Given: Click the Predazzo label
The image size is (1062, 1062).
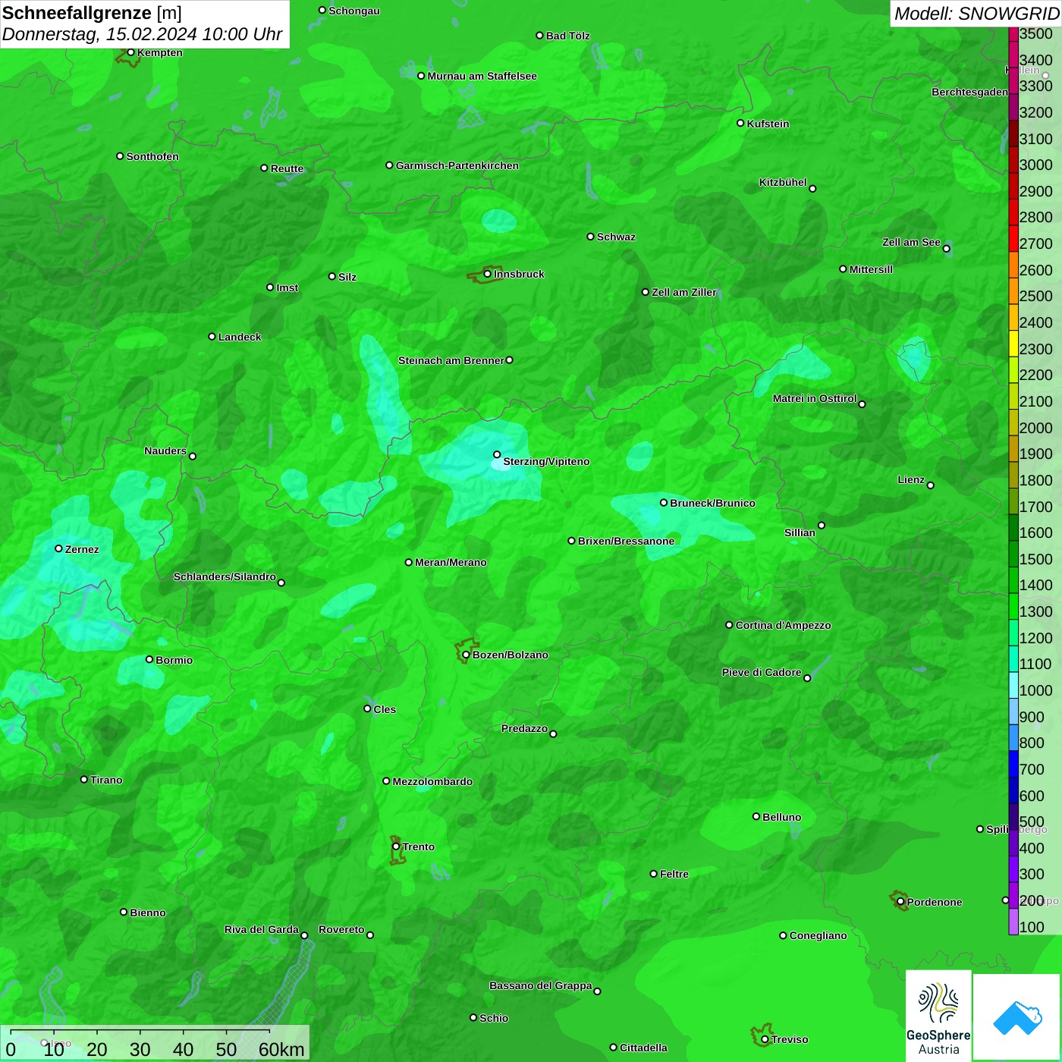Looking at the screenshot, I should (x=524, y=728).
